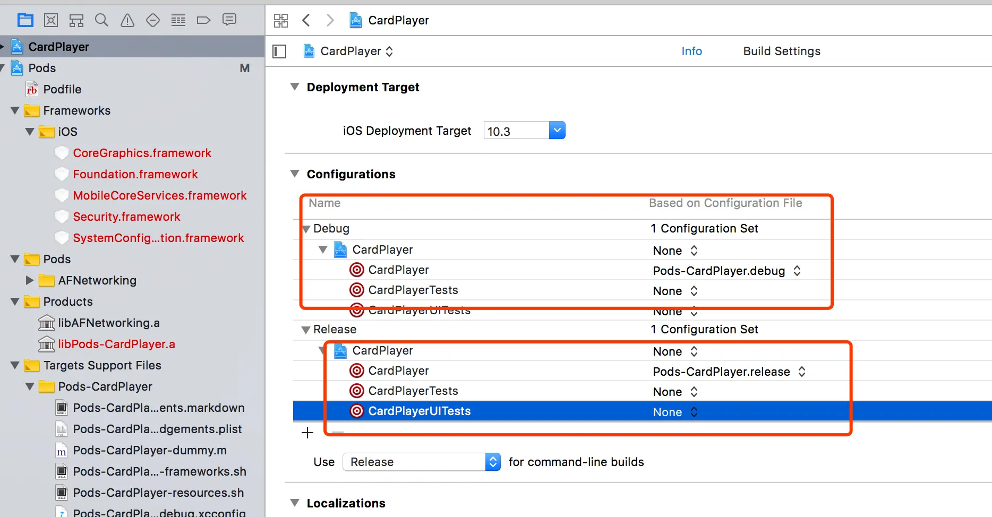Click the back arrow in the jump bar

click(x=306, y=20)
